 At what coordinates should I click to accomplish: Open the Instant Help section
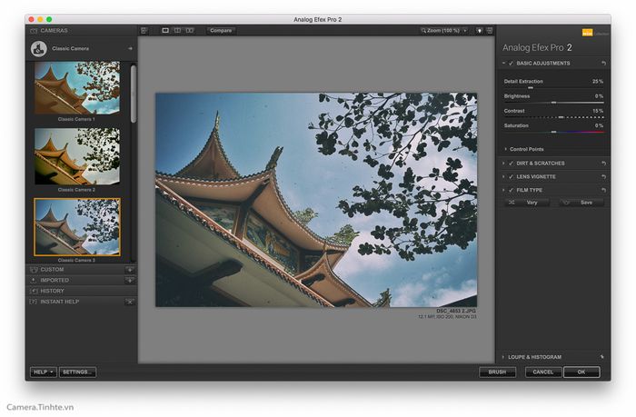tap(60, 302)
